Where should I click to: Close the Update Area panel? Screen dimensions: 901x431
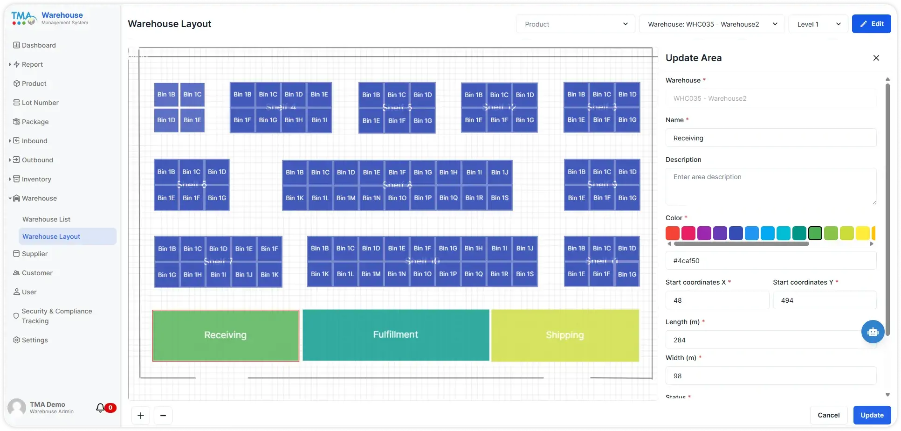tap(876, 58)
